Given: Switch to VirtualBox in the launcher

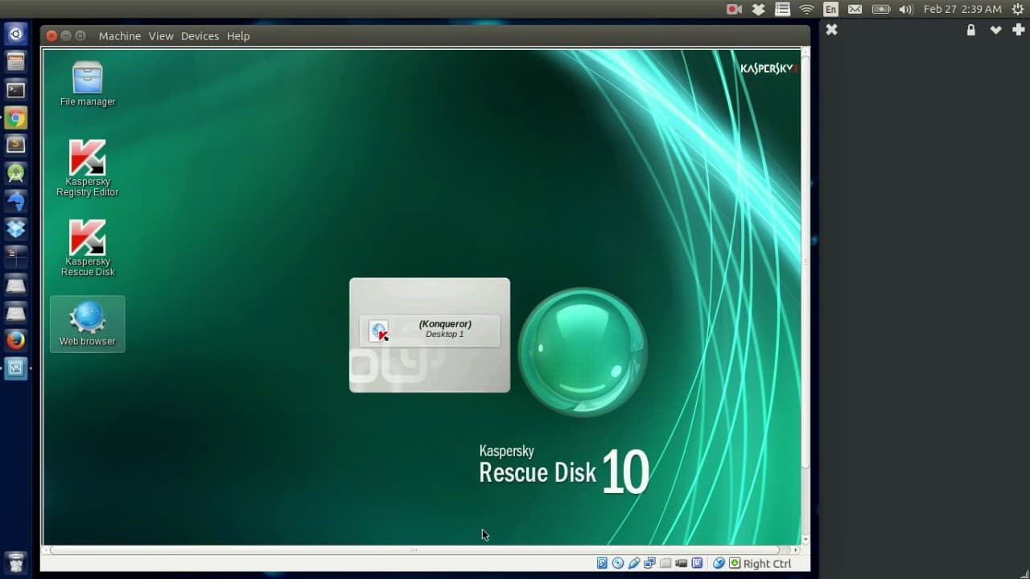Looking at the screenshot, I should coord(16,368).
